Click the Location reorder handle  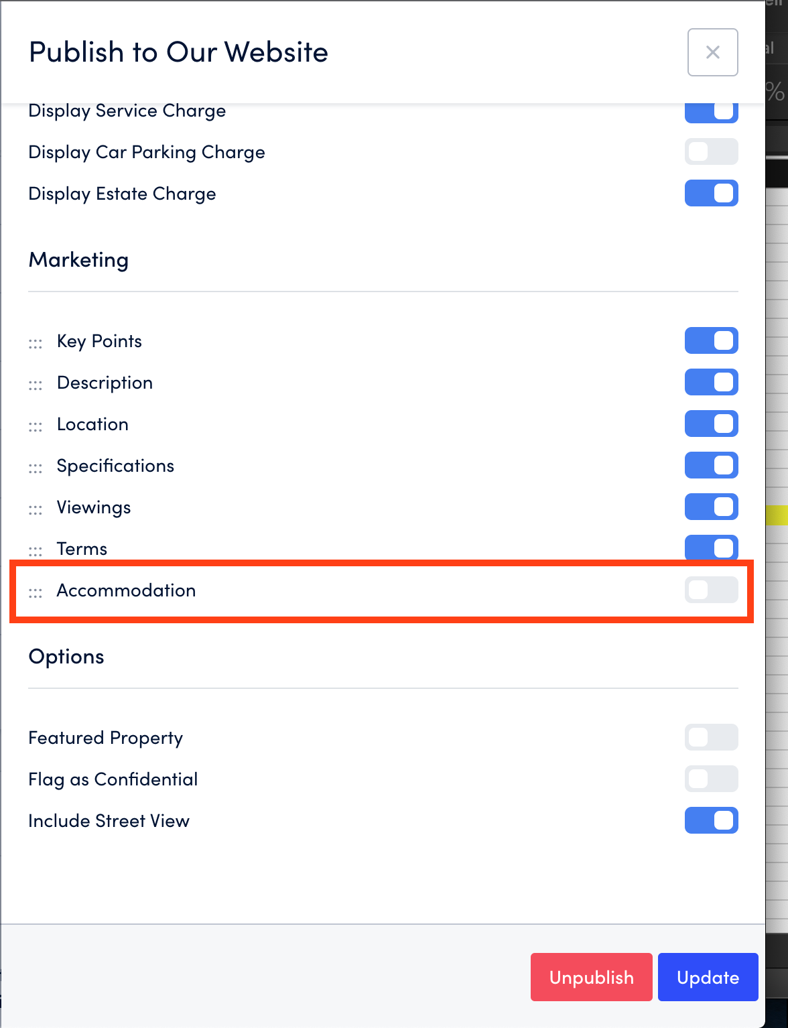click(36, 427)
